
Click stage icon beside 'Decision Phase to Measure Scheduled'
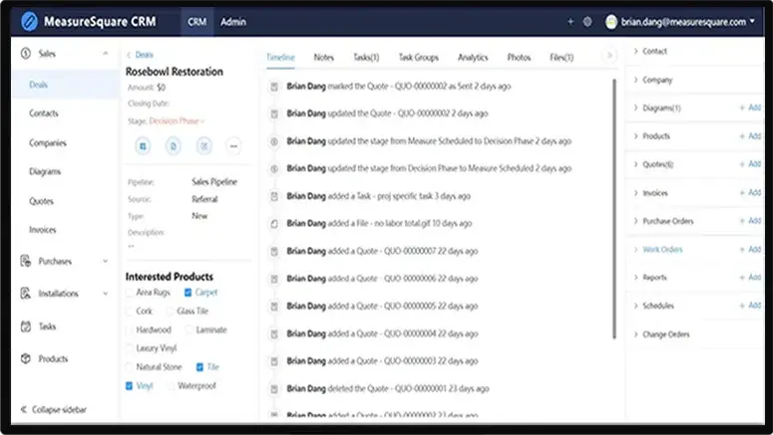[x=274, y=169]
